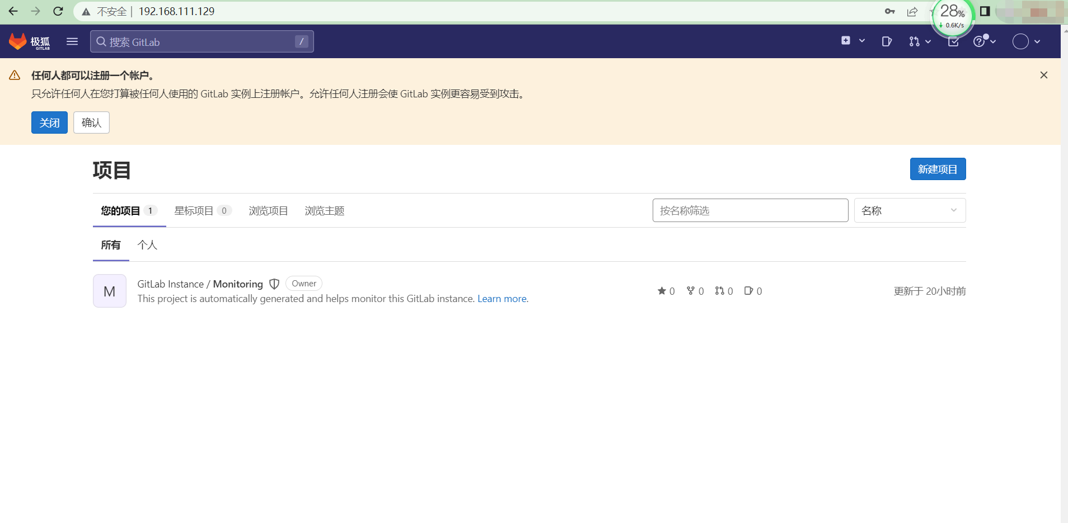Switch to the 个人 sub-tab
Viewport: 1068px width, 523px height.
click(147, 245)
